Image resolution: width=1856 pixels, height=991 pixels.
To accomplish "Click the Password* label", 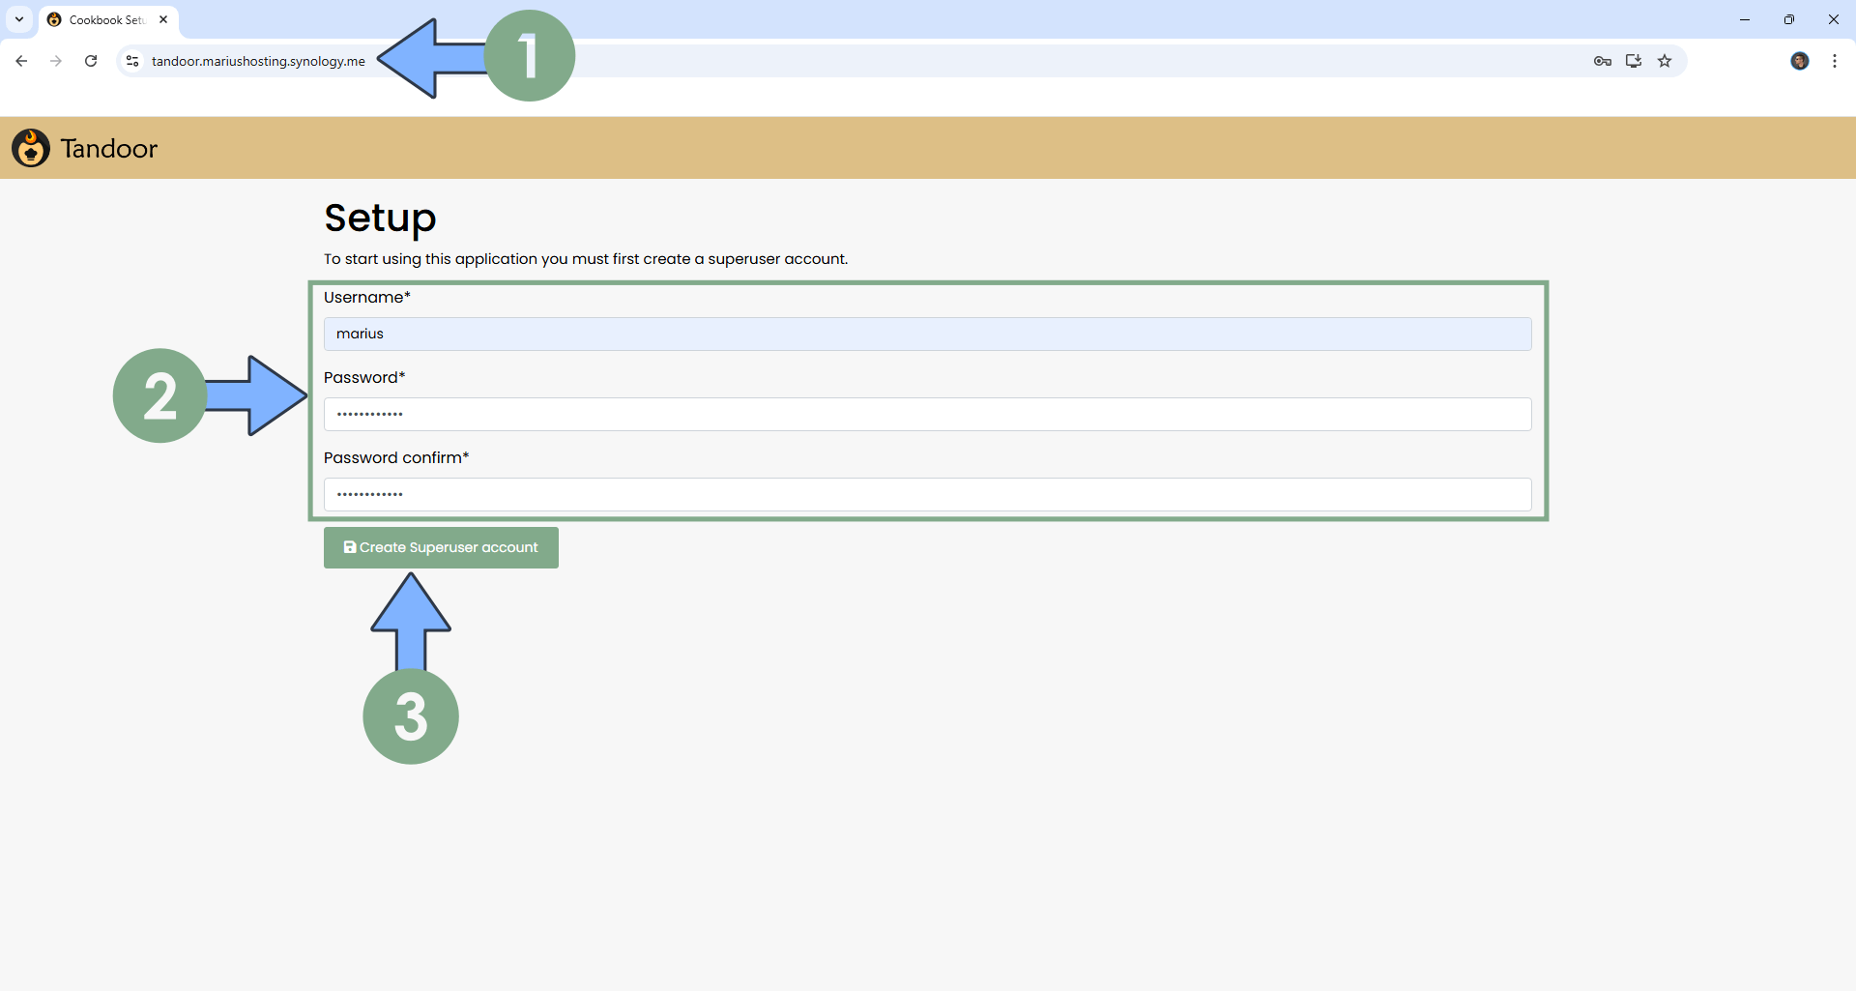I will (364, 377).
